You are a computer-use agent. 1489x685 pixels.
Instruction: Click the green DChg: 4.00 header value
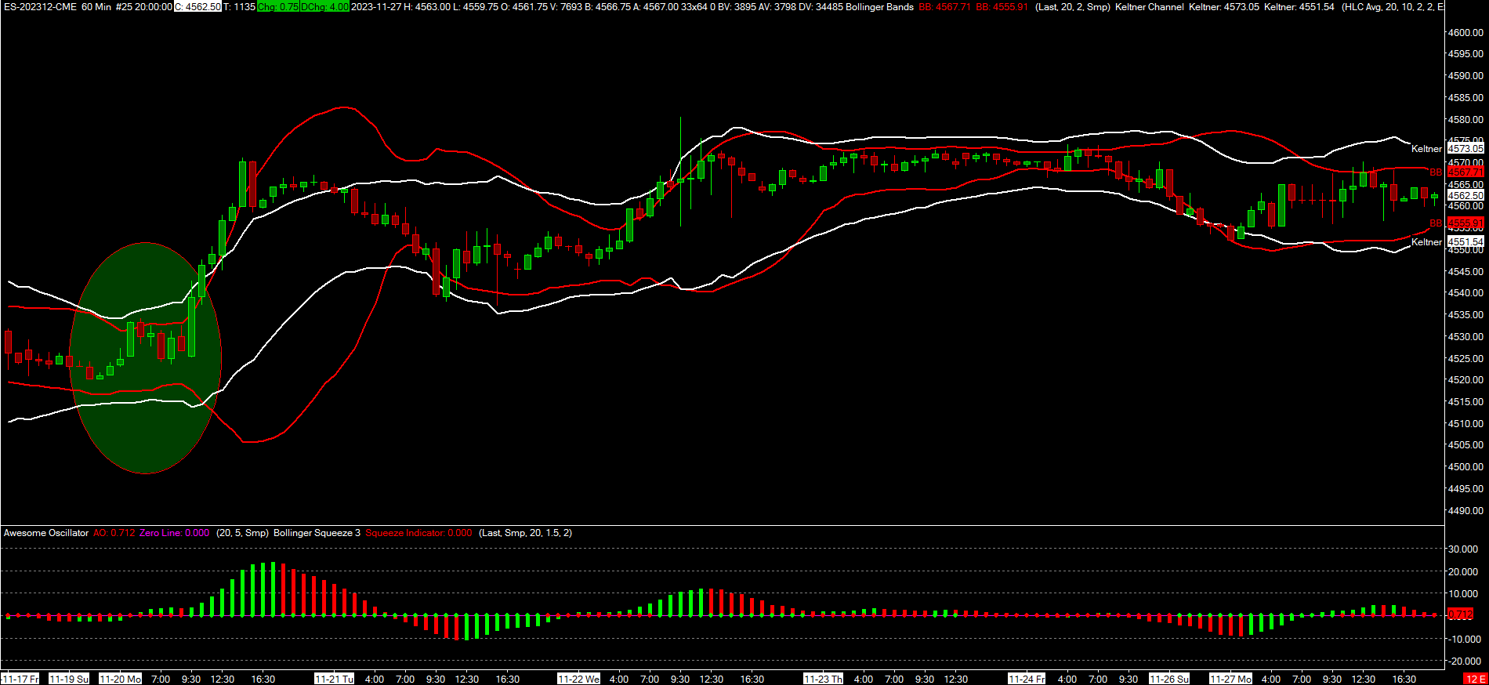tap(324, 7)
